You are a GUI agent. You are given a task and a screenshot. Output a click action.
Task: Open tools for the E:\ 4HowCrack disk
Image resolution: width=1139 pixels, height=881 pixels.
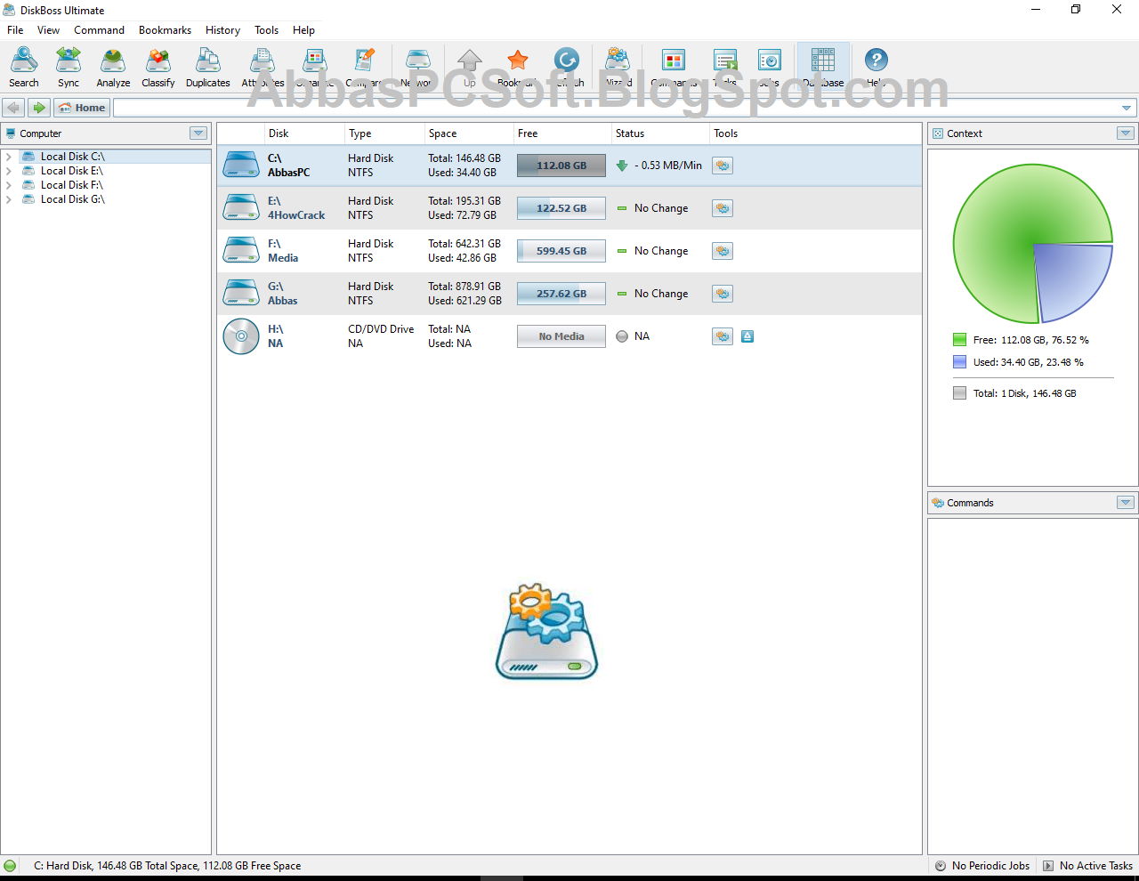[723, 208]
